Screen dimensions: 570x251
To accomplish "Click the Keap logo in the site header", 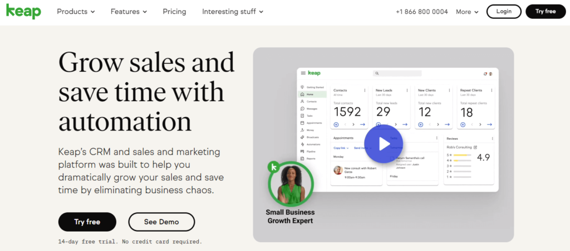I will coord(23,12).
